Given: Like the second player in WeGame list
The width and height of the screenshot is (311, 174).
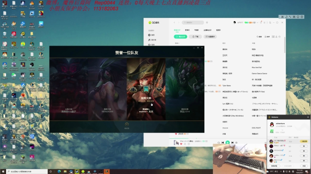Looking at the screenshot, I should [304, 146].
